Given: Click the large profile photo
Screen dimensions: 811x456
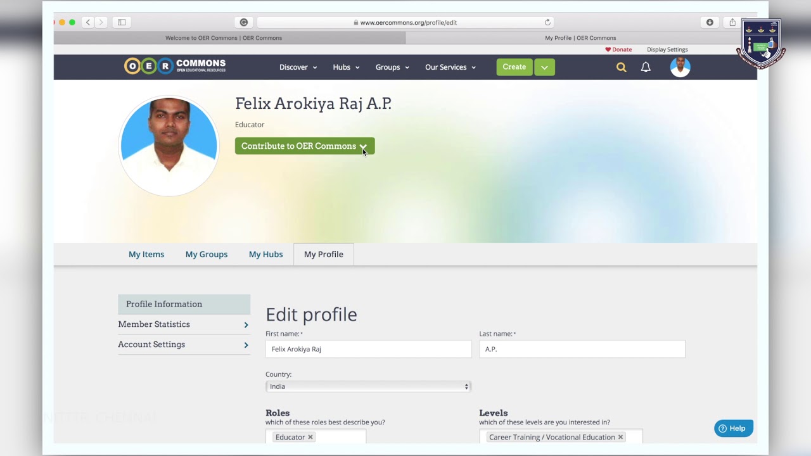Looking at the screenshot, I should [169, 146].
